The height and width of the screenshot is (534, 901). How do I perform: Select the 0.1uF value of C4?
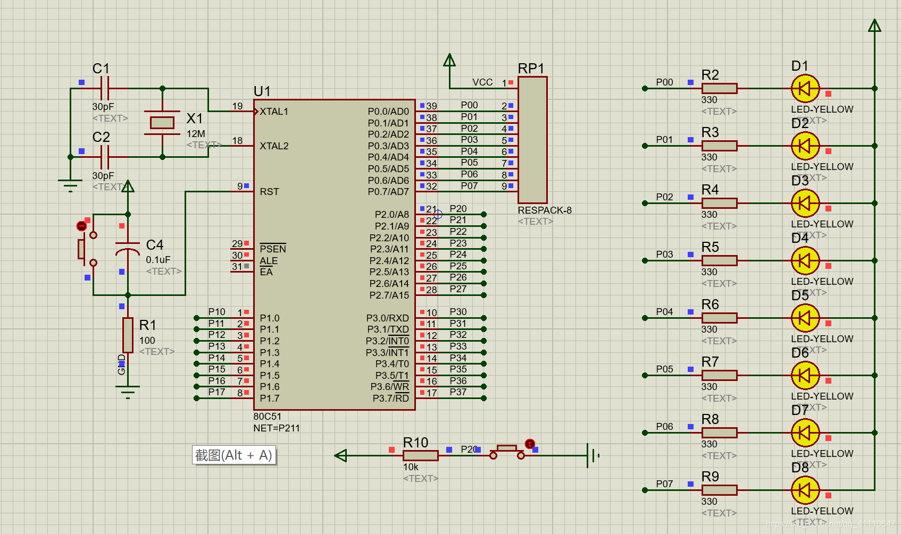pyautogui.click(x=158, y=260)
